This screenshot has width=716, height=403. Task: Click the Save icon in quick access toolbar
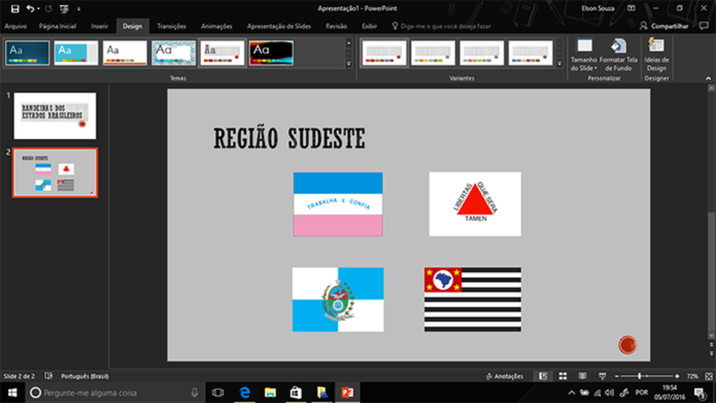click(x=15, y=9)
